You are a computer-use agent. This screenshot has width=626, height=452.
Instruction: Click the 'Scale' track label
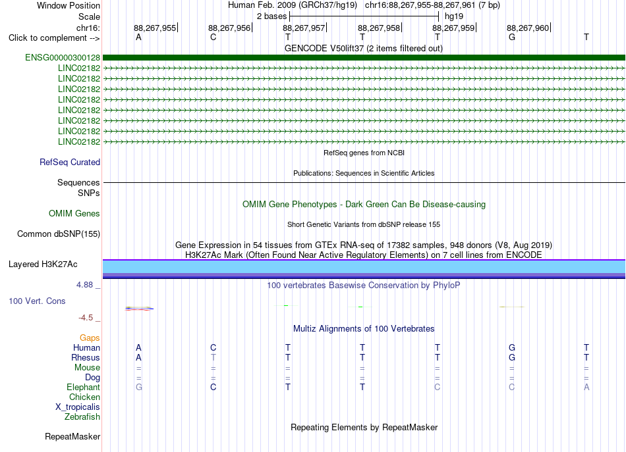point(89,16)
